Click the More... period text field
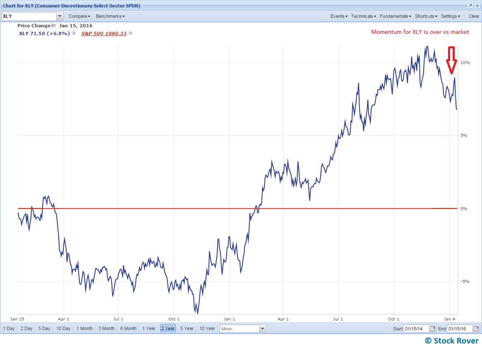 point(240,328)
